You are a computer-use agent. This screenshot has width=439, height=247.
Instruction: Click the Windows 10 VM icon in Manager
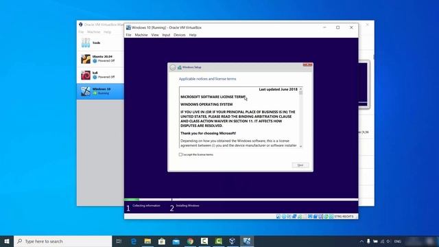[86, 91]
